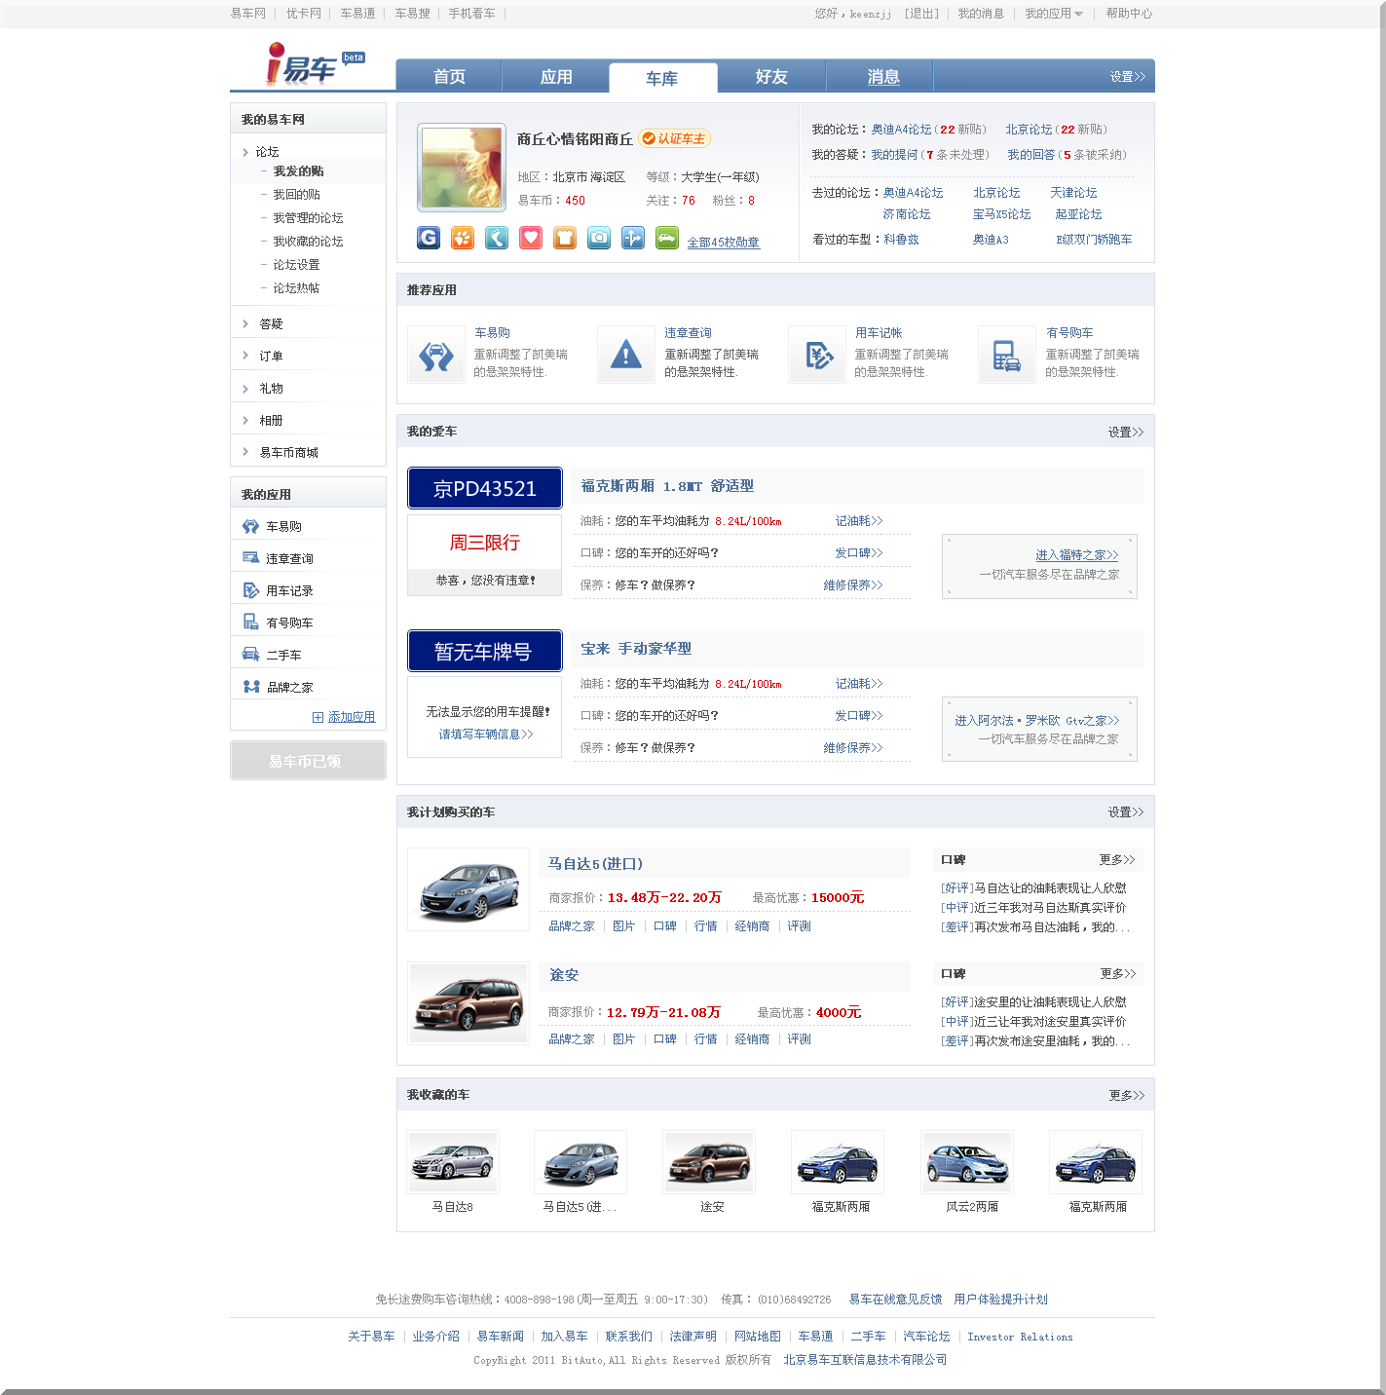Click 奥迪A4论坛 under 我的论坛
Screen dimensions: 1386x1395
[x=902, y=130]
